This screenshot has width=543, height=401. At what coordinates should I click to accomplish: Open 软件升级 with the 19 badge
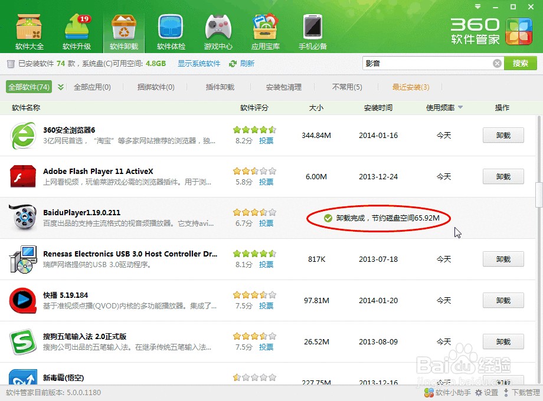(77, 31)
